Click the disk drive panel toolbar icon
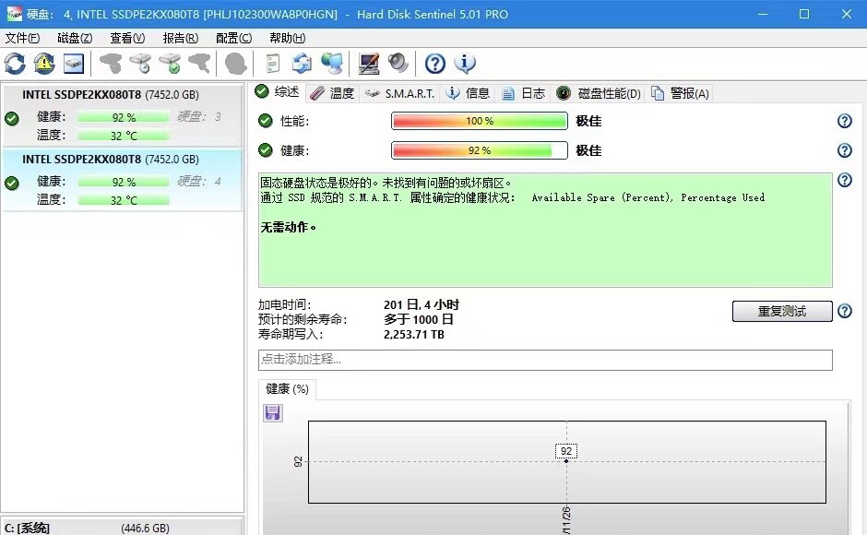The width and height of the screenshot is (867, 535). (74, 64)
